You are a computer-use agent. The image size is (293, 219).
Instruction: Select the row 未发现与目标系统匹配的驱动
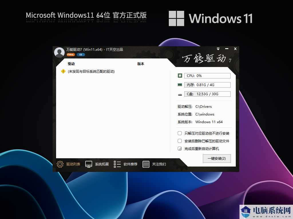91,72
